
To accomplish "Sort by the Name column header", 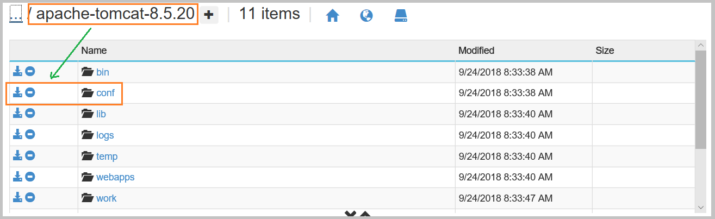I will (94, 51).
